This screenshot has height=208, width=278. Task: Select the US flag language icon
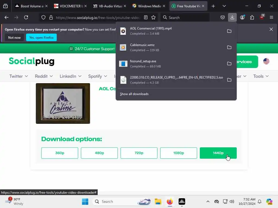266,61
